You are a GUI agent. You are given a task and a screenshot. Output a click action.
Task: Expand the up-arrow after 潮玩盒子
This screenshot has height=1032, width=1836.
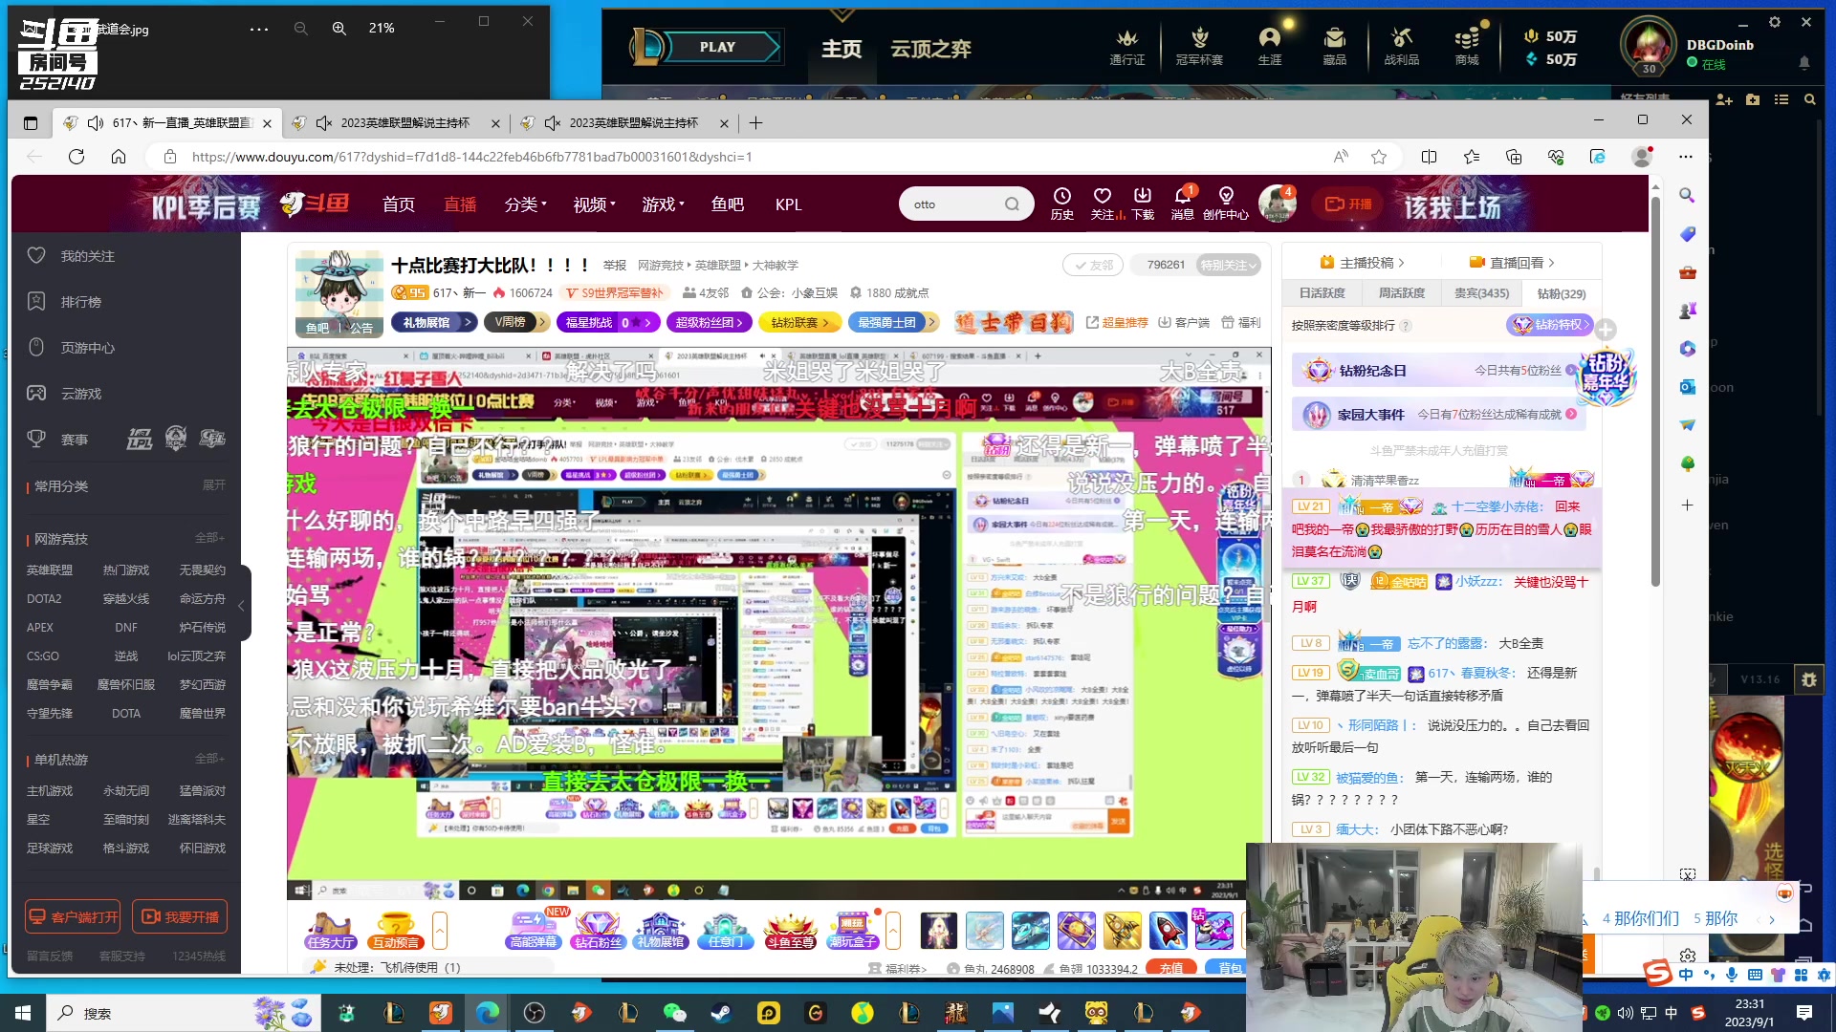coord(892,930)
